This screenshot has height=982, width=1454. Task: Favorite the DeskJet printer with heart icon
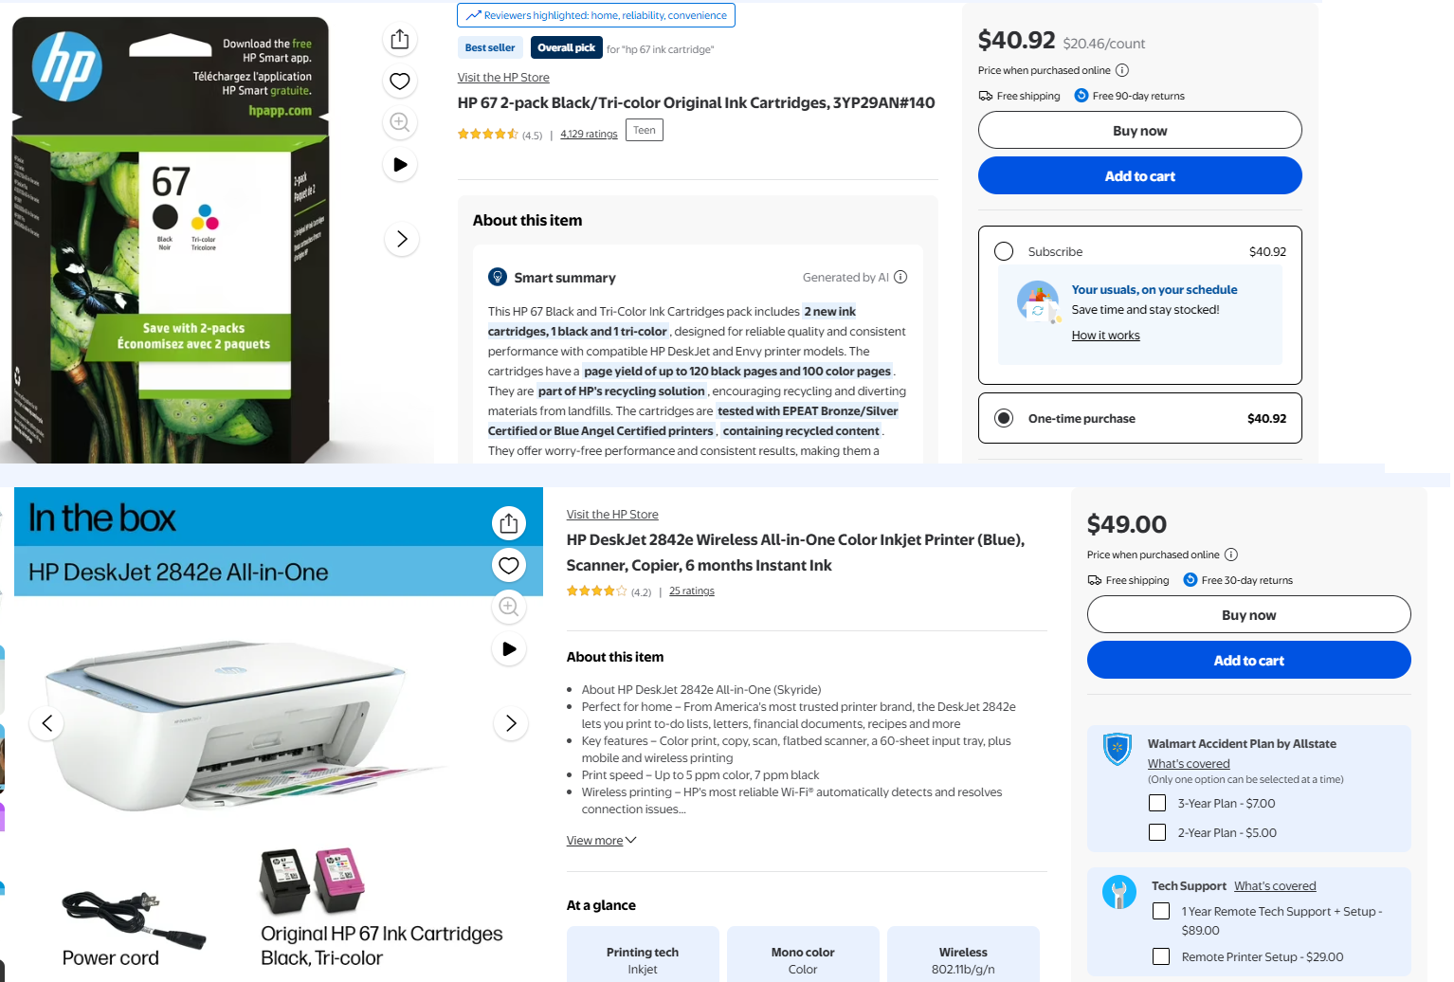(509, 565)
